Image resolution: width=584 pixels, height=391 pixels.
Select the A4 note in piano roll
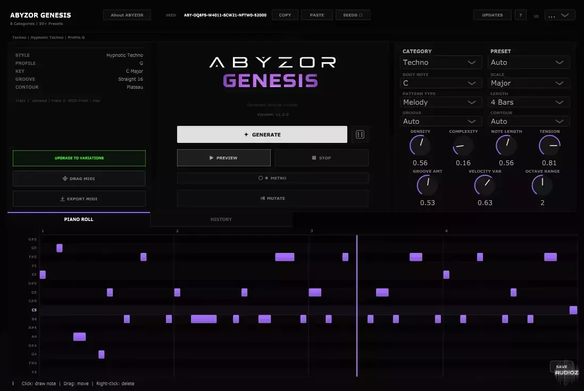pyautogui.click(x=79, y=337)
